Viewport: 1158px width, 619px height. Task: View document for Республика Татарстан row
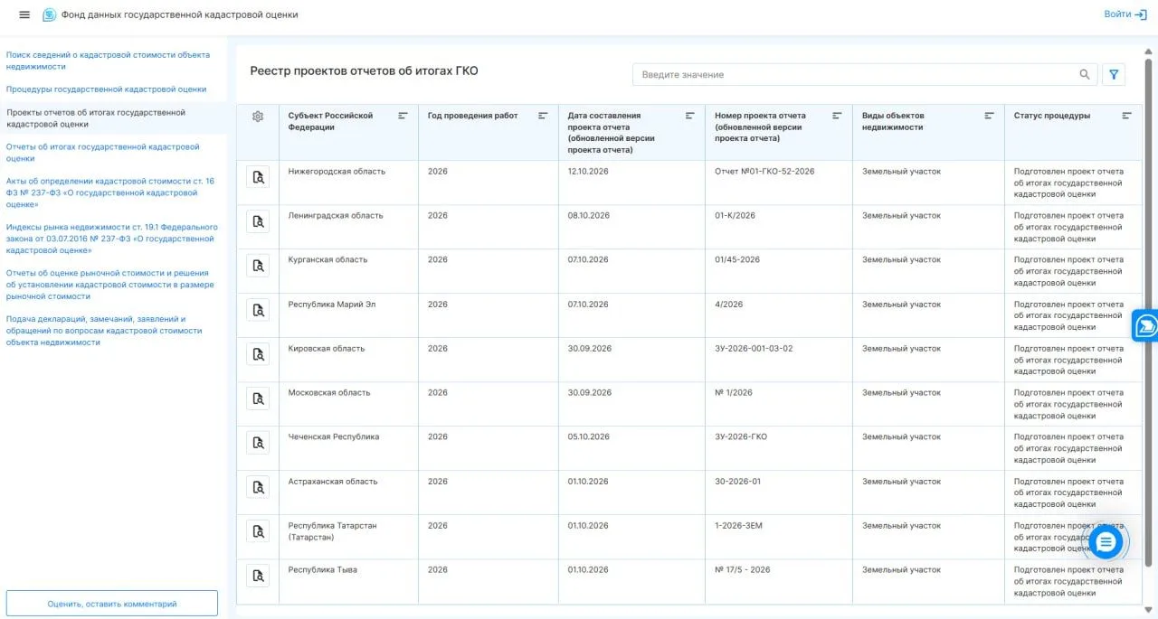tap(258, 531)
